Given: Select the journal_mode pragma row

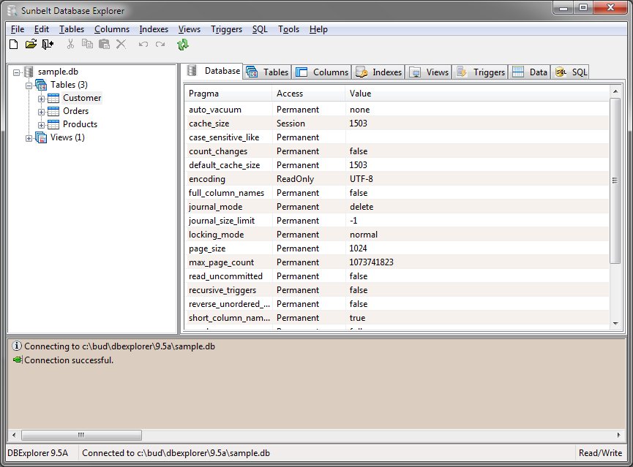Looking at the screenshot, I should pos(397,207).
